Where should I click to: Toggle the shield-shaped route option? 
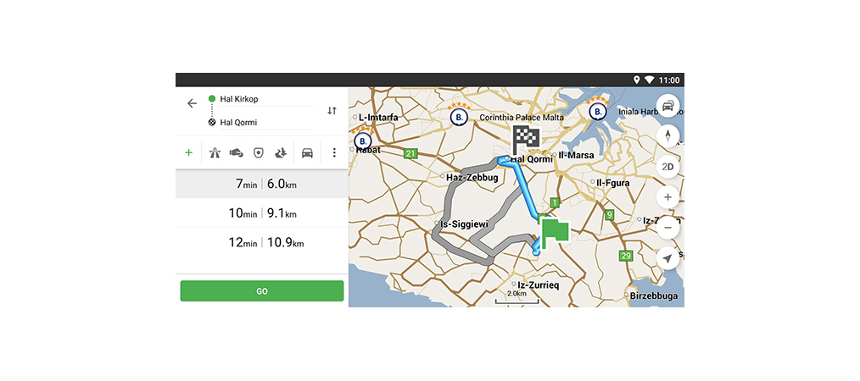click(259, 152)
